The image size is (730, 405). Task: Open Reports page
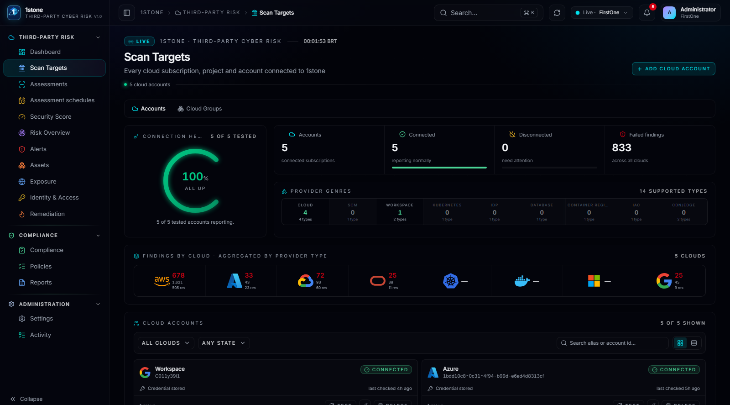54,283
